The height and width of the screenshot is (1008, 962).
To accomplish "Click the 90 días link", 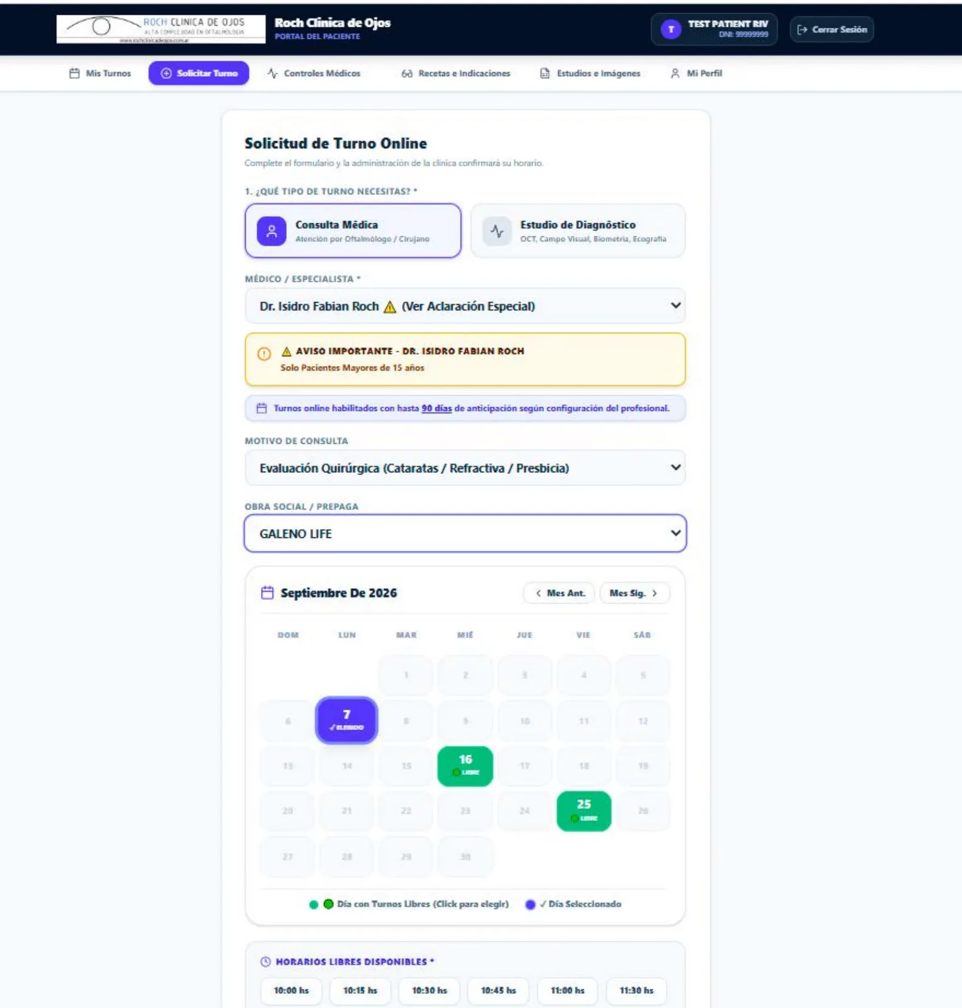I will click(x=437, y=408).
